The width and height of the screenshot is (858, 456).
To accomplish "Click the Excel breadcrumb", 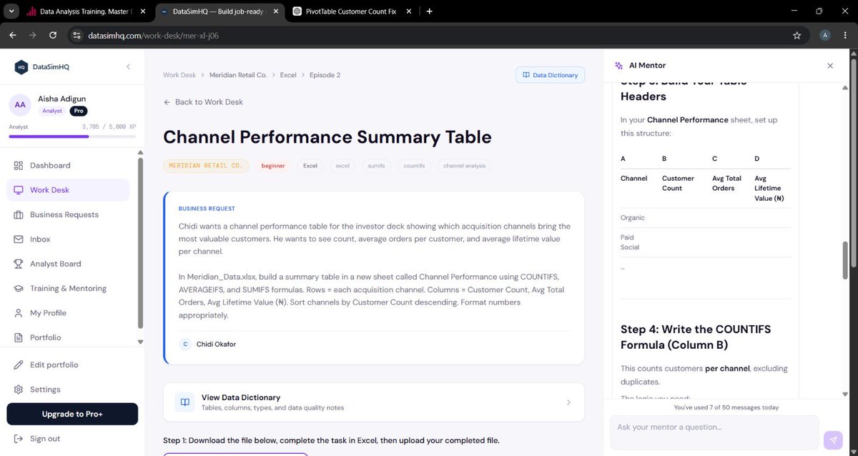I will 288,75.
